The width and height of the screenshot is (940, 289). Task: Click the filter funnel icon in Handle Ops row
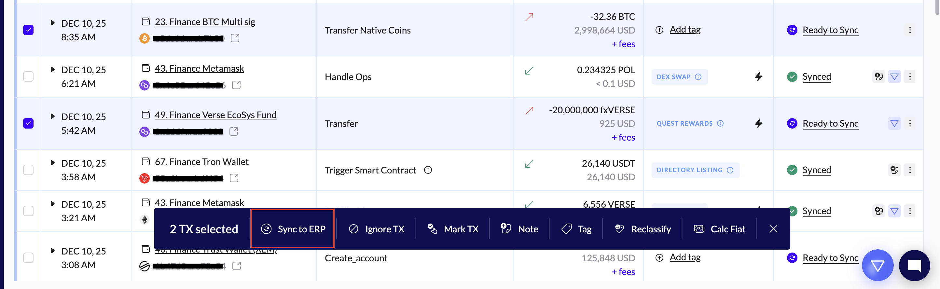[894, 76]
